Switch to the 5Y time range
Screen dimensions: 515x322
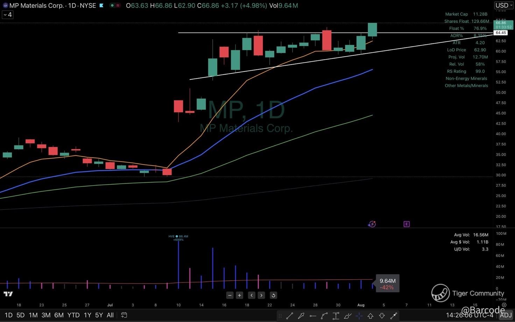(99, 315)
